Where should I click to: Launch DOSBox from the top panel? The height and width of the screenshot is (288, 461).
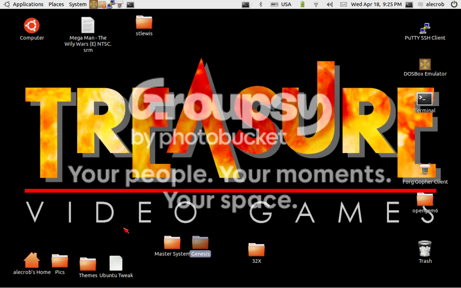coord(94,4)
